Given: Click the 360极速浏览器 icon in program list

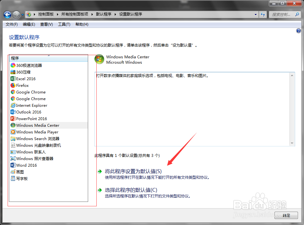Looking at the screenshot, I should (x=13, y=65).
